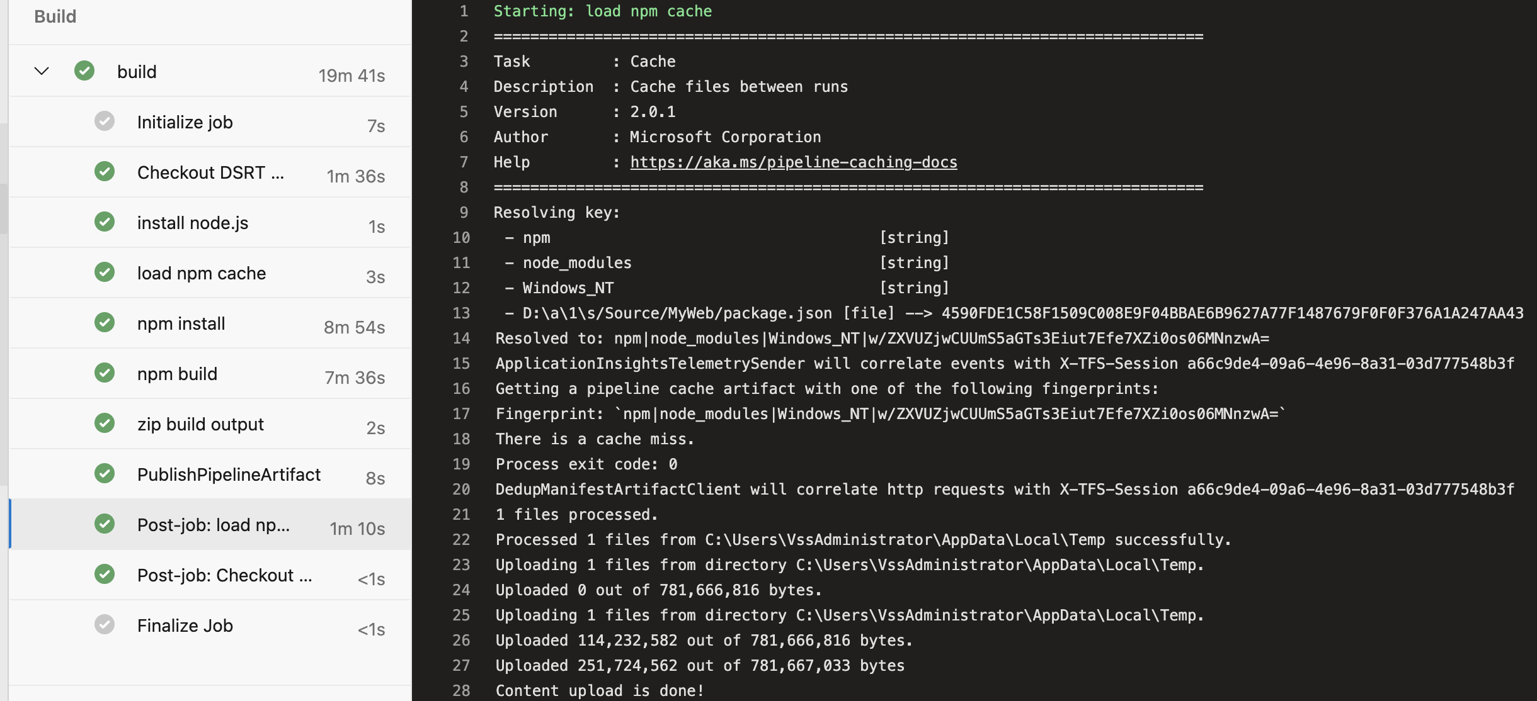The width and height of the screenshot is (1537, 701).
Task: Select the zip build output step
Action: coord(200,424)
